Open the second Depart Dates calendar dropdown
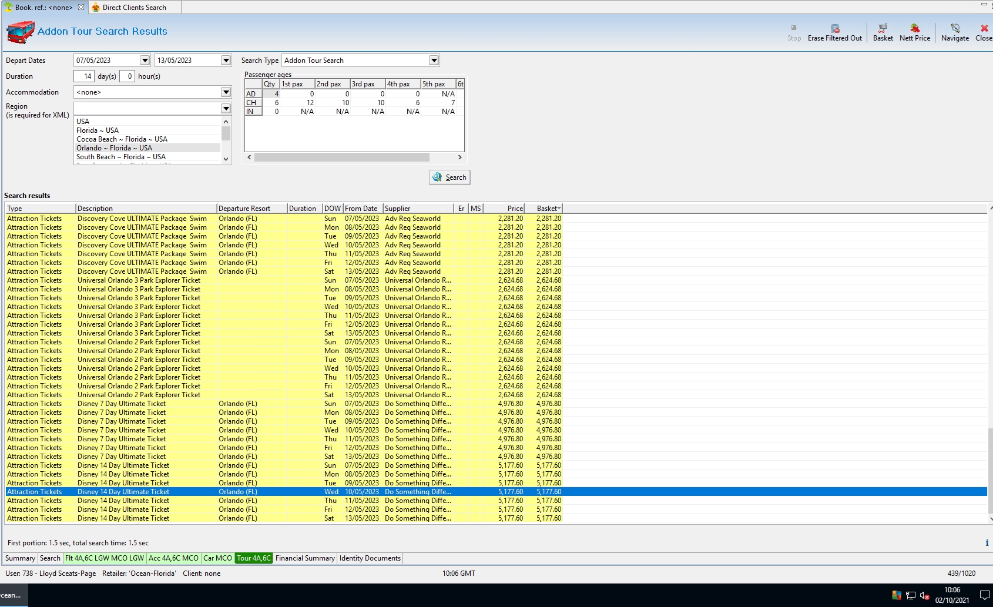This screenshot has height=607, width=993. coord(226,61)
